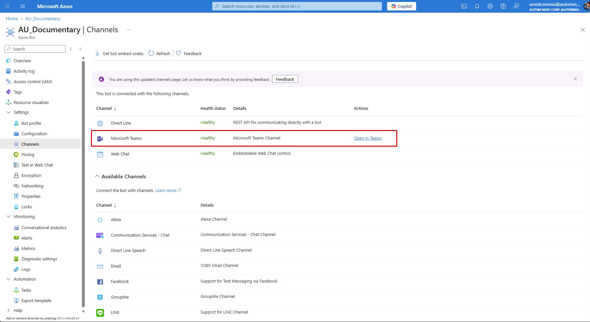Image resolution: width=590 pixels, height=322 pixels.
Task: Click the LINE channel icon
Action: pyautogui.click(x=100, y=313)
